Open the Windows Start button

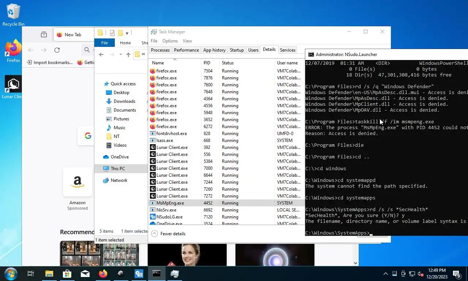(11, 274)
